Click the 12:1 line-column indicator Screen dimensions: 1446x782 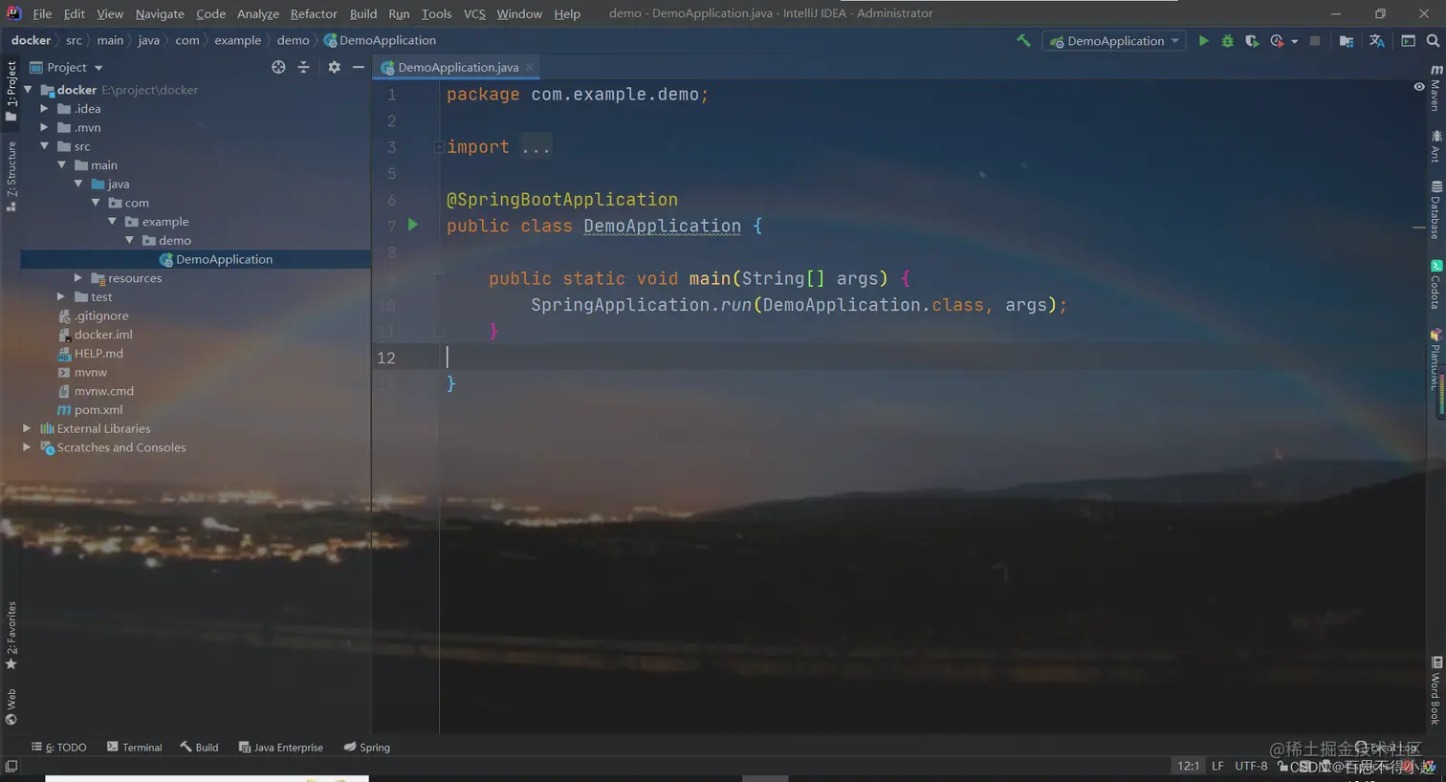[1188, 766]
